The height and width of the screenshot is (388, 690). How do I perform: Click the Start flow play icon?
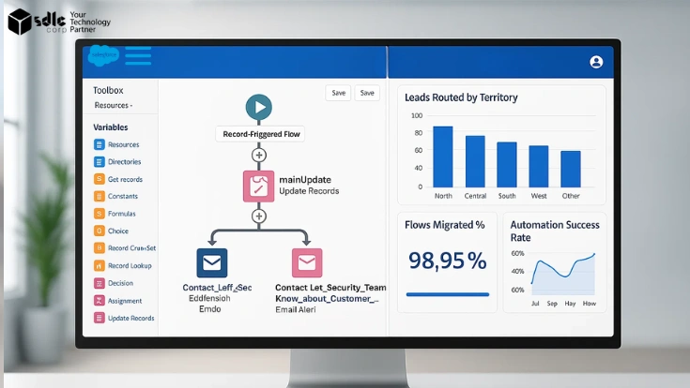pyautogui.click(x=258, y=107)
